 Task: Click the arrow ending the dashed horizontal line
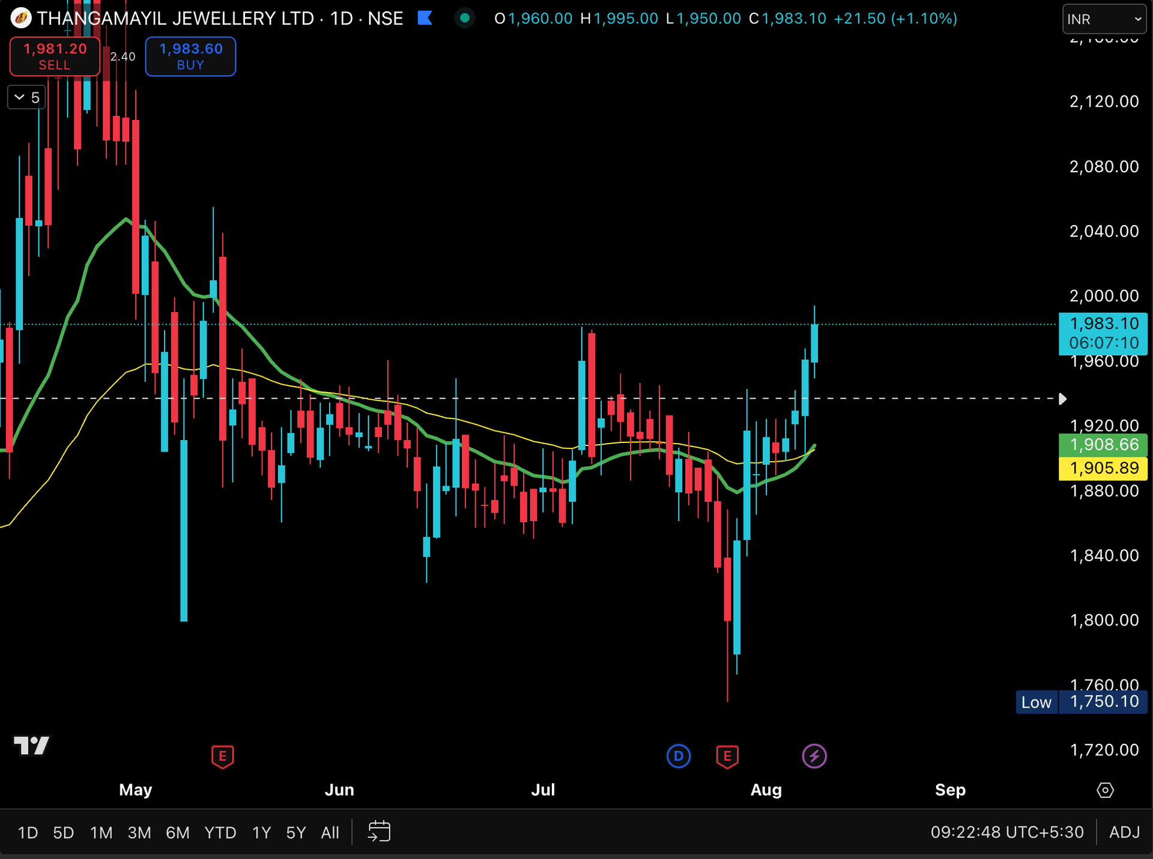click(1062, 399)
